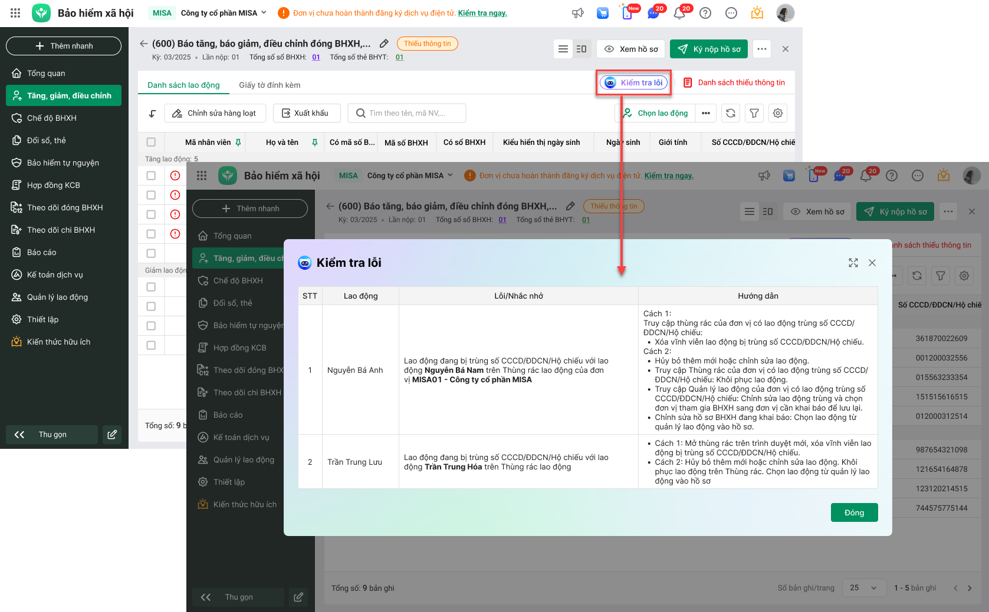The height and width of the screenshot is (612, 989).
Task: Tick the first row checkbox under Tăng lao động
Action: 151,176
